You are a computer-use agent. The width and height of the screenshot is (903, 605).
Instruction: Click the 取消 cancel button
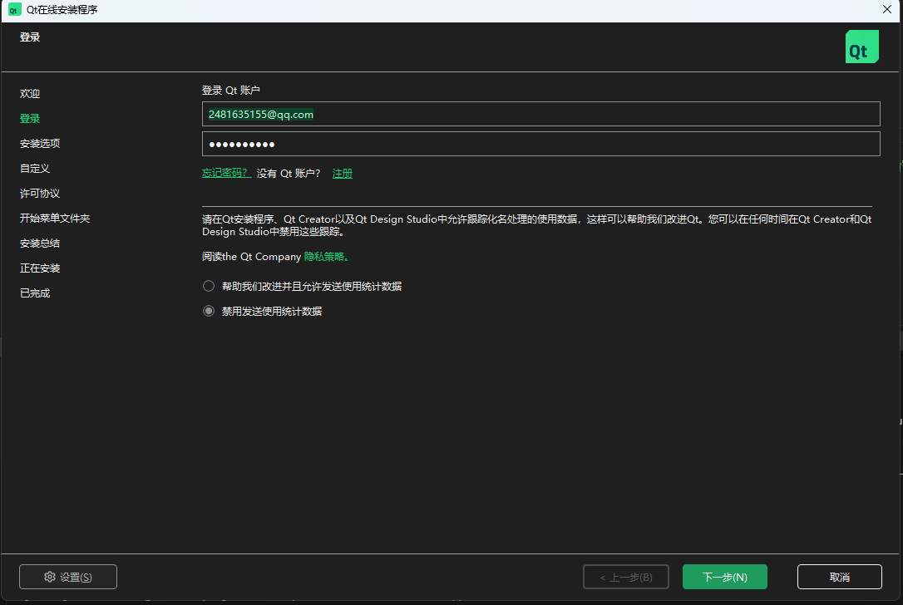pyautogui.click(x=839, y=577)
